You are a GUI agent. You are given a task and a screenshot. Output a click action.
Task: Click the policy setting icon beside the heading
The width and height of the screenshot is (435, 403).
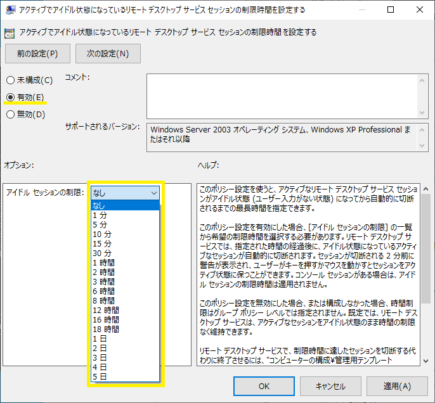[10, 33]
